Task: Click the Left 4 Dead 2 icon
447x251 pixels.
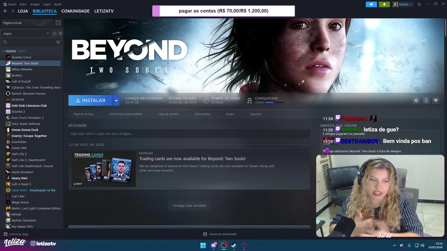Action: coord(8,184)
